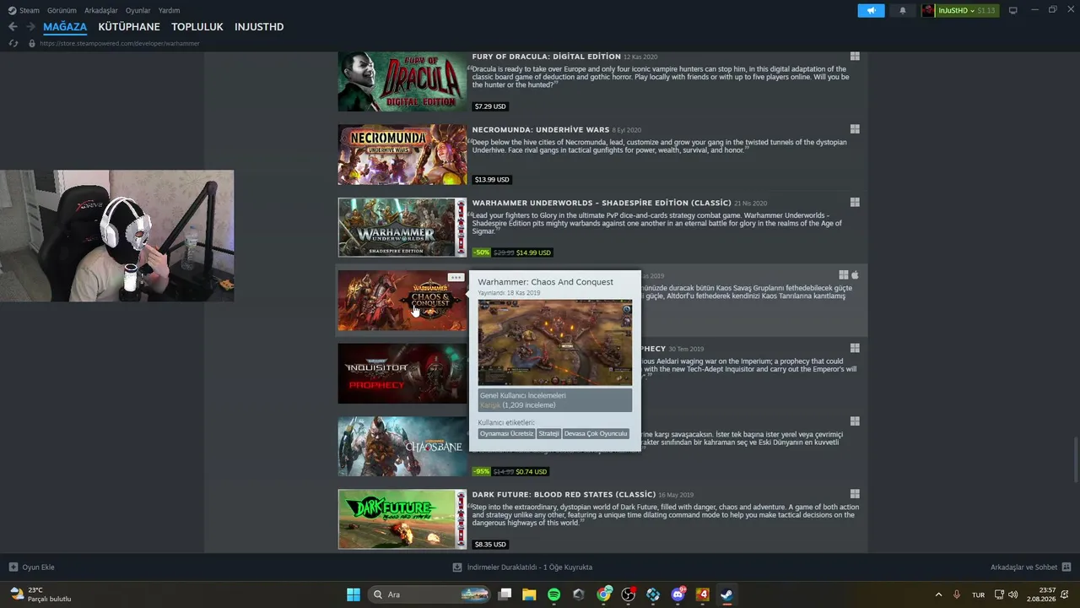Open File Explorer from the taskbar
The width and height of the screenshot is (1080, 608).
click(x=529, y=594)
